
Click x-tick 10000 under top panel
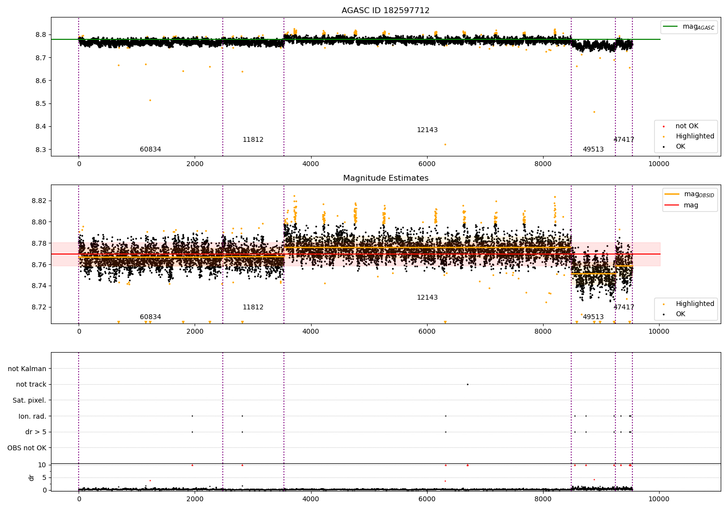[x=659, y=164]
